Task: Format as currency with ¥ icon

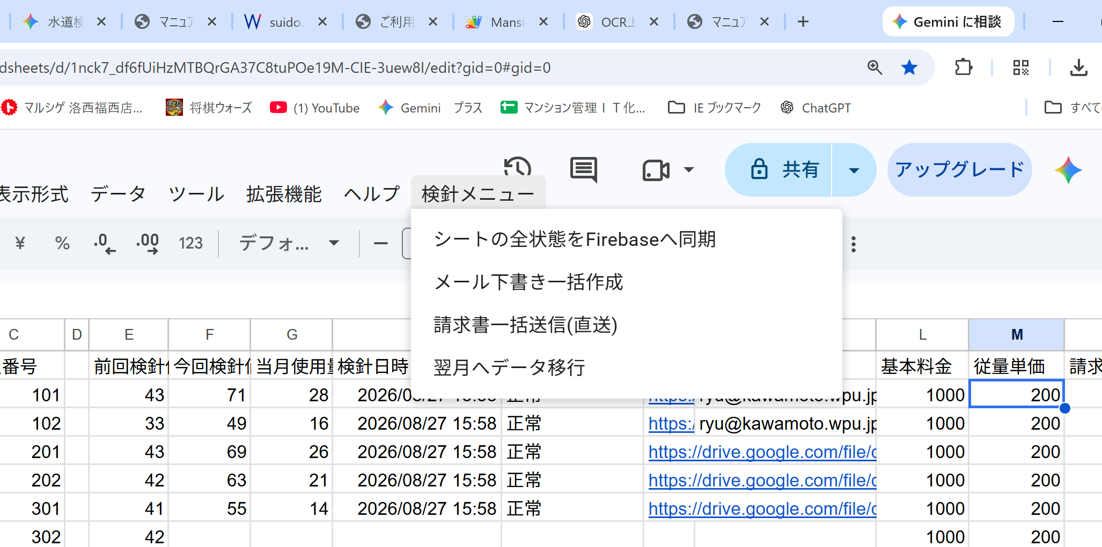Action: click(x=20, y=243)
